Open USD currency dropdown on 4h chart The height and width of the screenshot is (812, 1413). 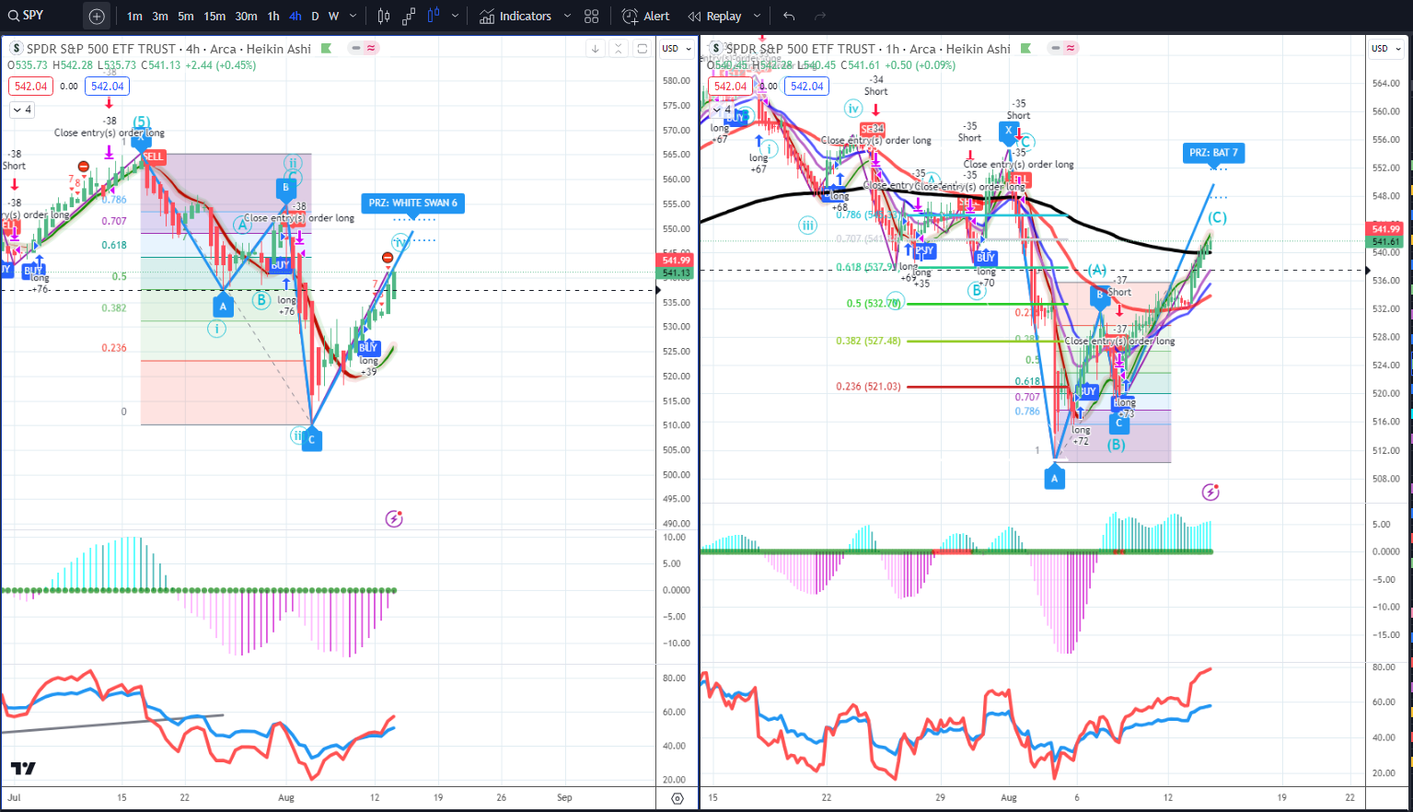point(677,49)
